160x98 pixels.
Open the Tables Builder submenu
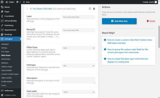pyautogui.click(x=7, y=78)
